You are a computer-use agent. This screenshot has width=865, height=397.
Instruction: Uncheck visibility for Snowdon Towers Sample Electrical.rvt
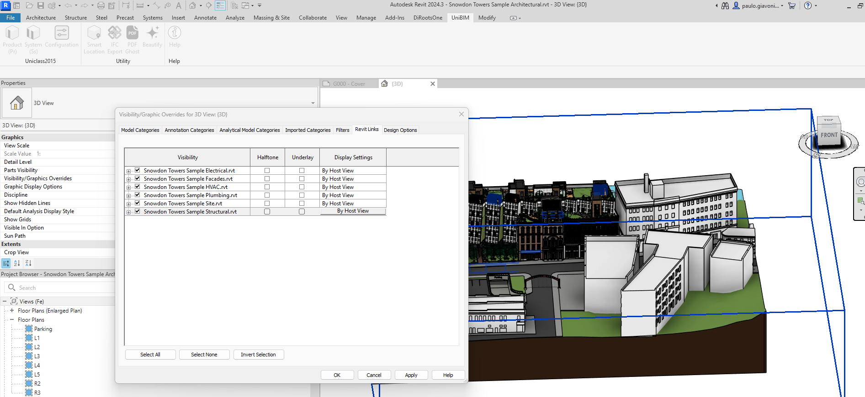point(137,170)
